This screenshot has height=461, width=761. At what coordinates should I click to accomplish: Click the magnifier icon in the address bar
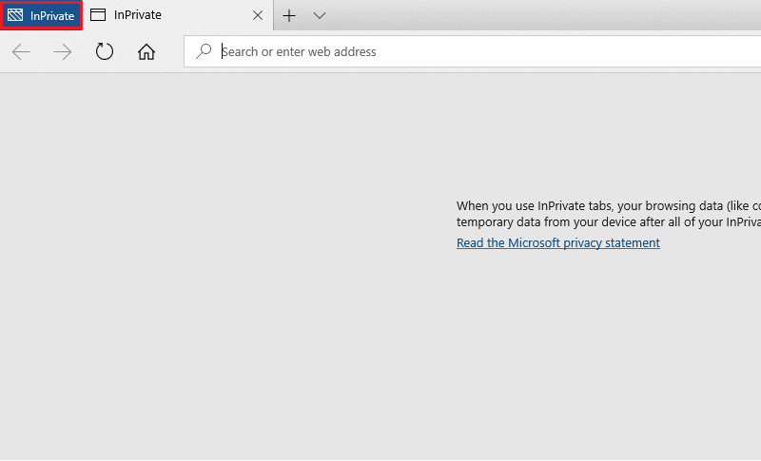point(204,51)
